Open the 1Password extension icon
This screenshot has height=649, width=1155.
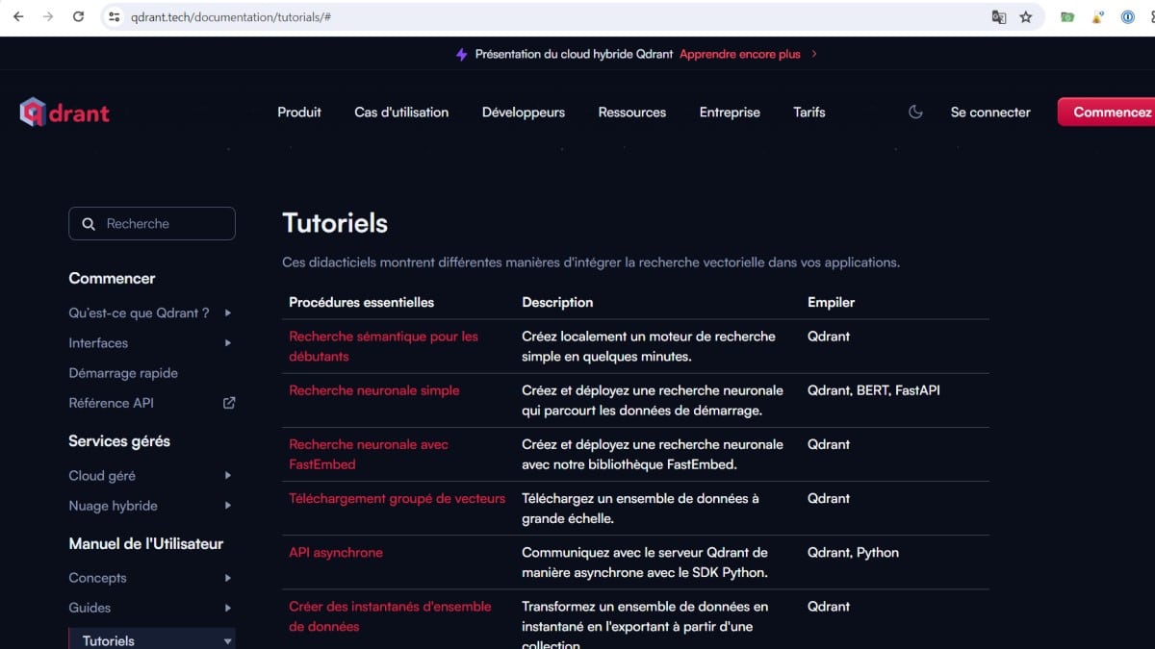click(x=1127, y=17)
